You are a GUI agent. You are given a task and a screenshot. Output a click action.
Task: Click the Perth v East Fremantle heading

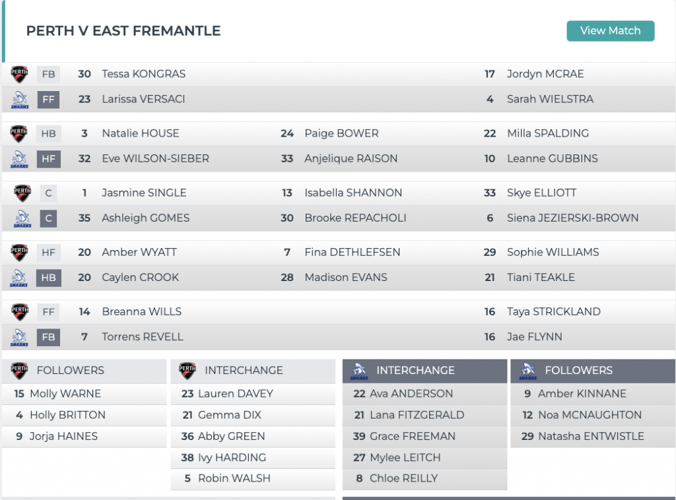tap(123, 31)
